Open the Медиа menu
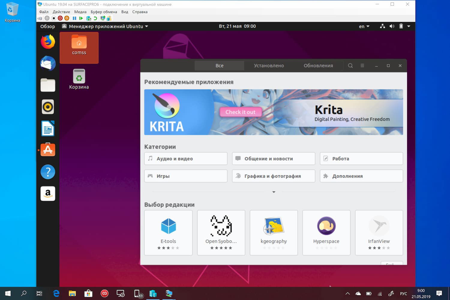Screen dimensions: 450x300 (80, 12)
